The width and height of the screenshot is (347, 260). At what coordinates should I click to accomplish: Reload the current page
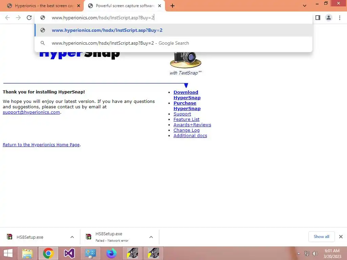coord(29,18)
